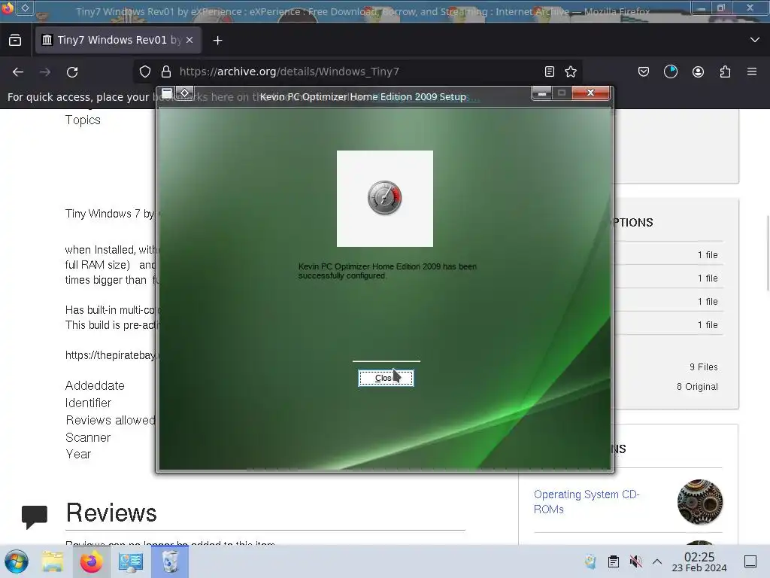This screenshot has width=770, height=578.
Task: Open the Firefox hamburger application menu
Action: [x=752, y=71]
